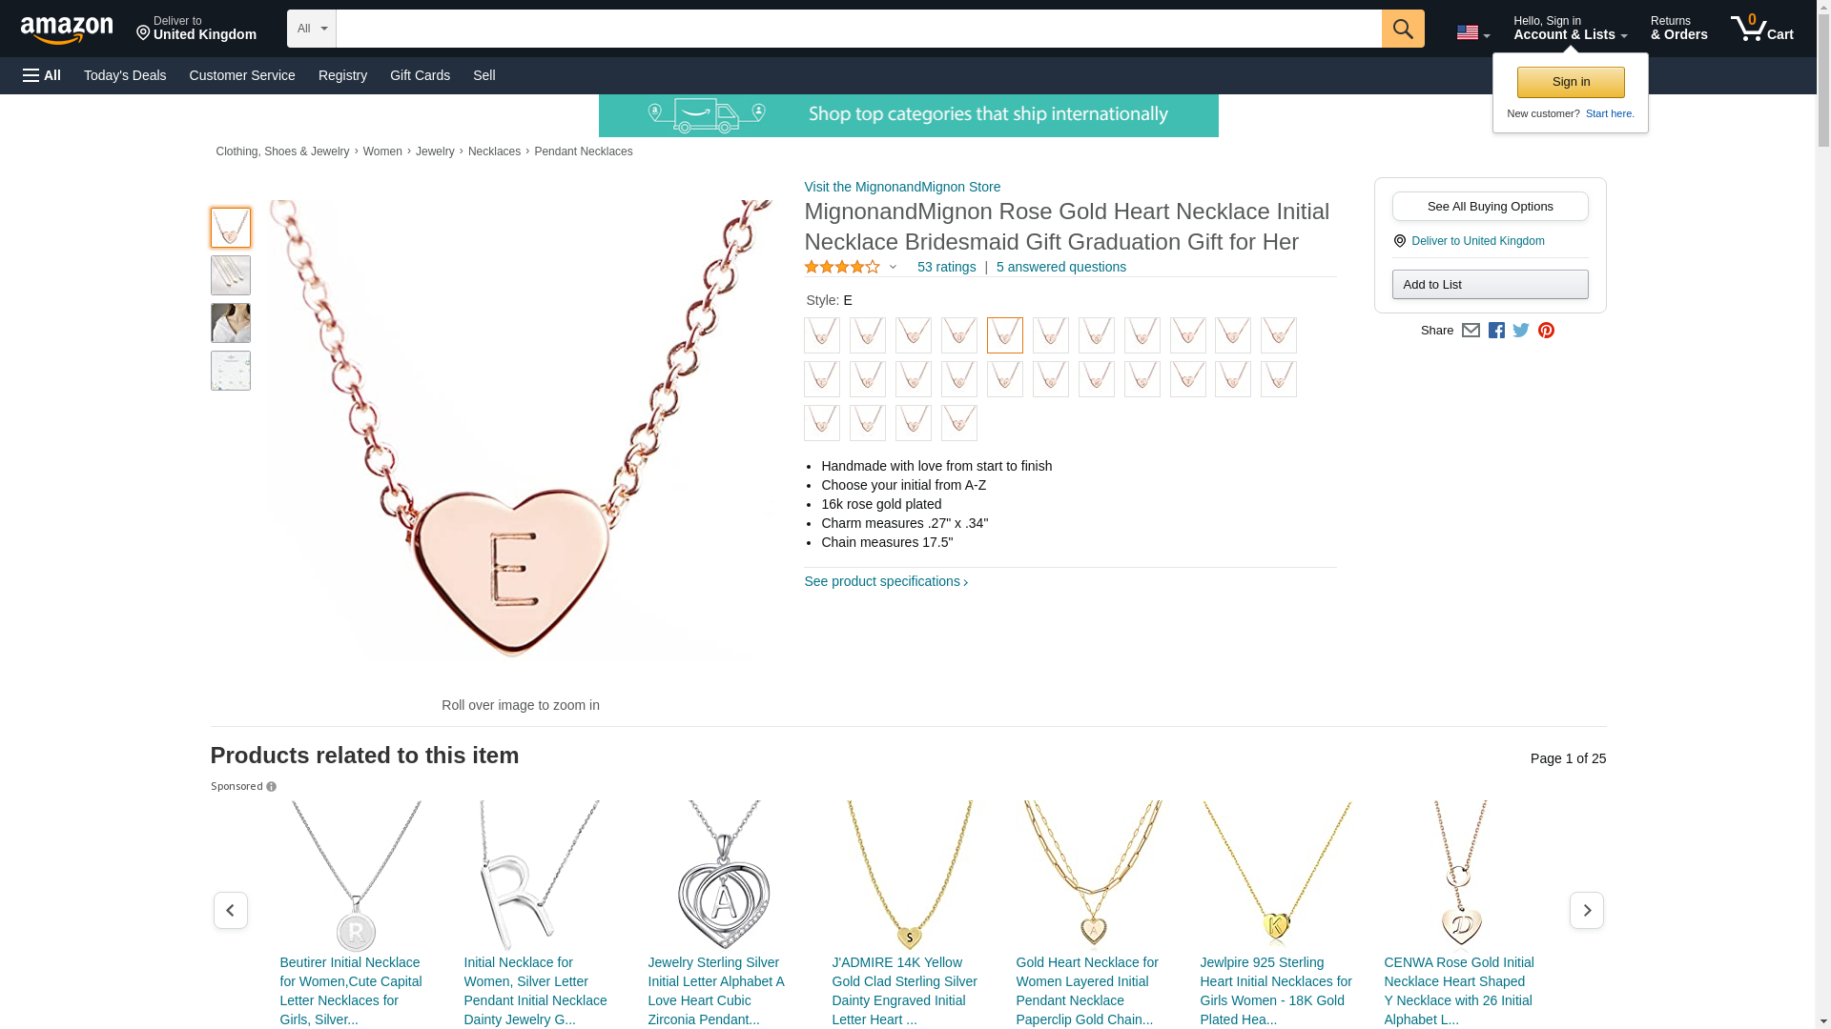Open See product specifications link

tap(886, 581)
